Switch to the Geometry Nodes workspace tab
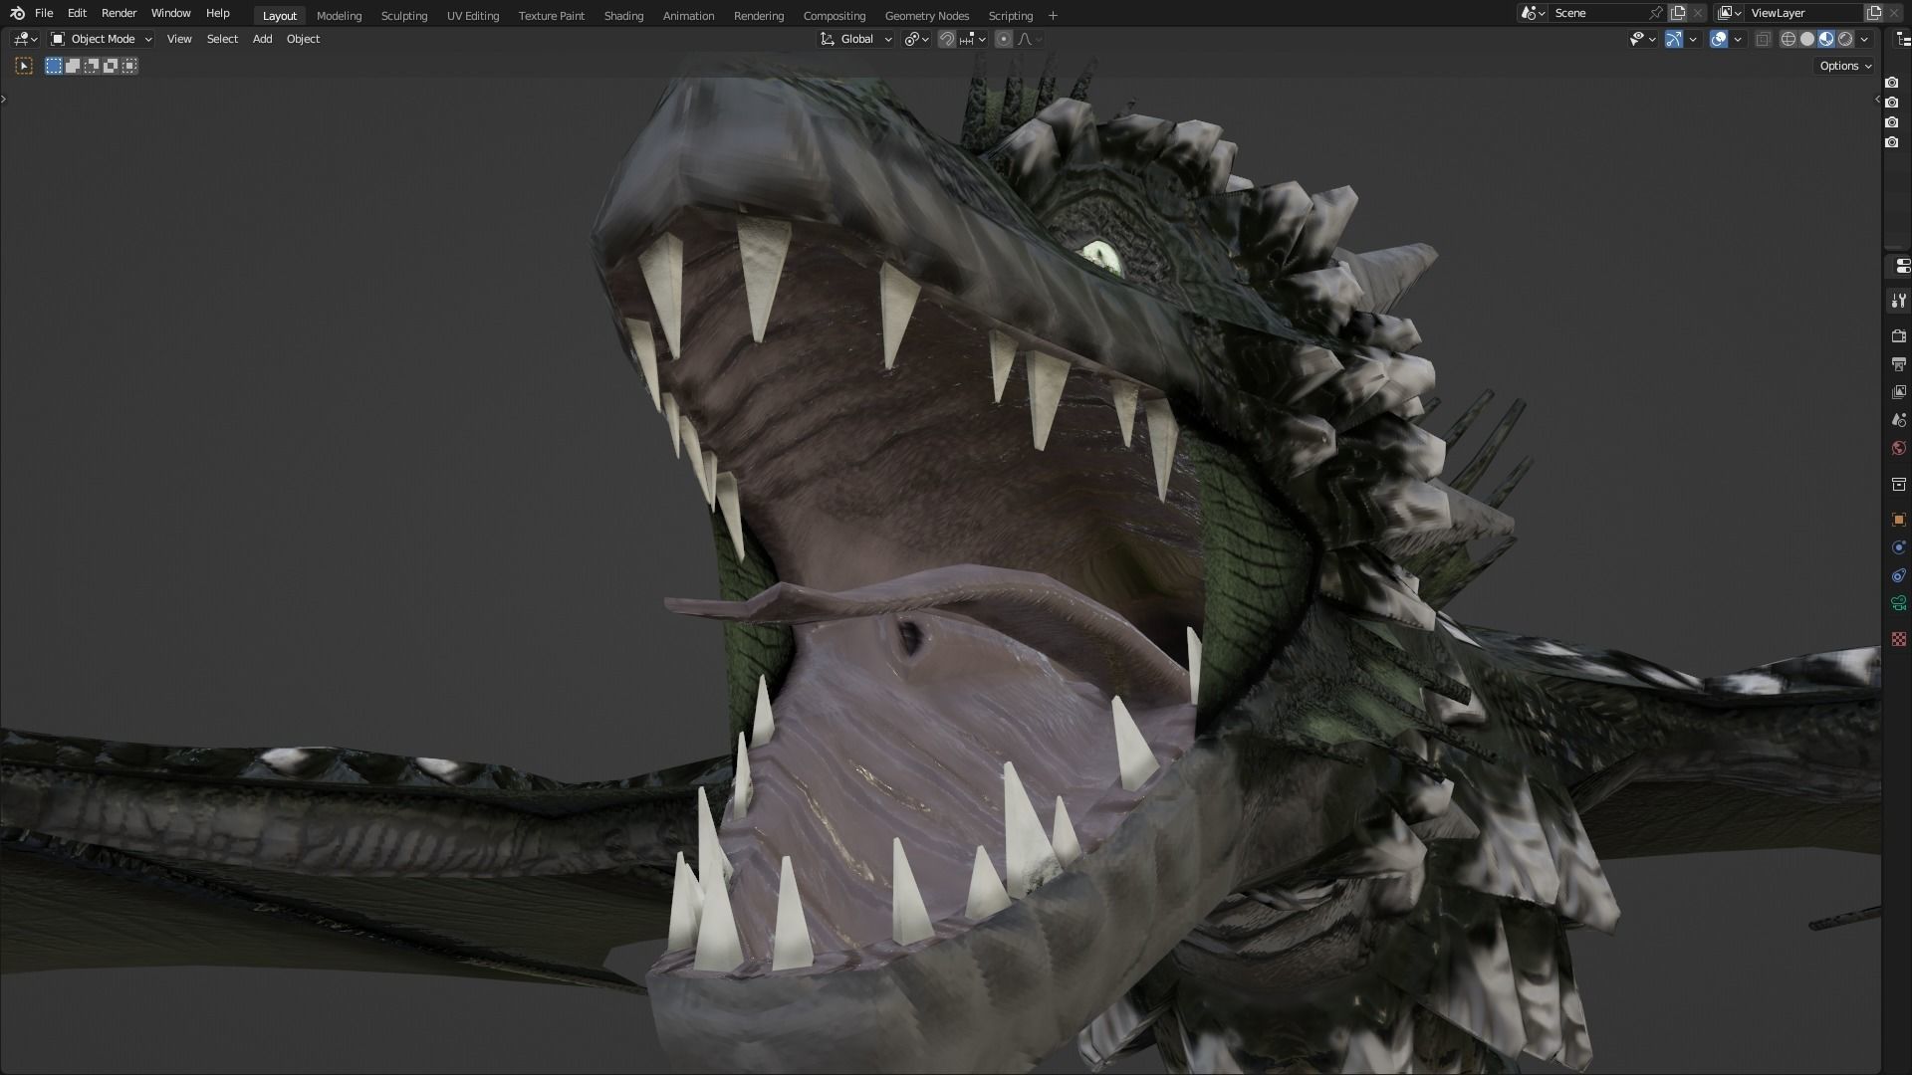 click(927, 16)
